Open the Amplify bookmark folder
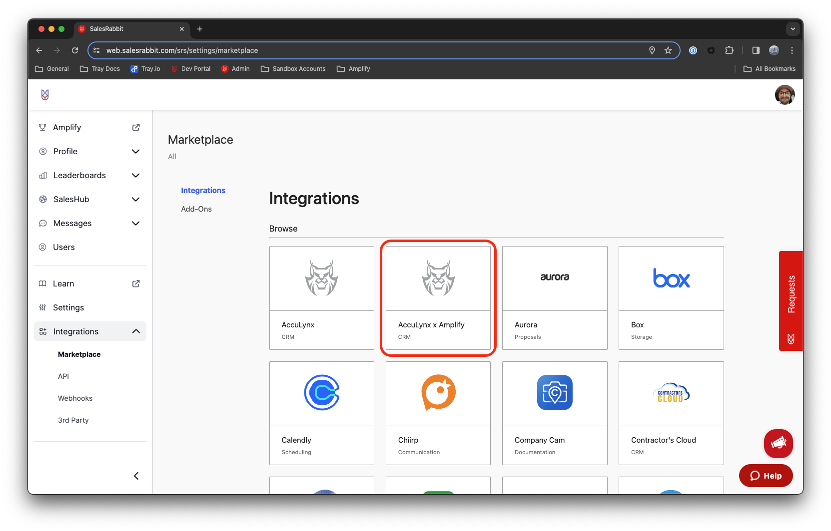Image resolution: width=831 pixels, height=531 pixels. [353, 69]
